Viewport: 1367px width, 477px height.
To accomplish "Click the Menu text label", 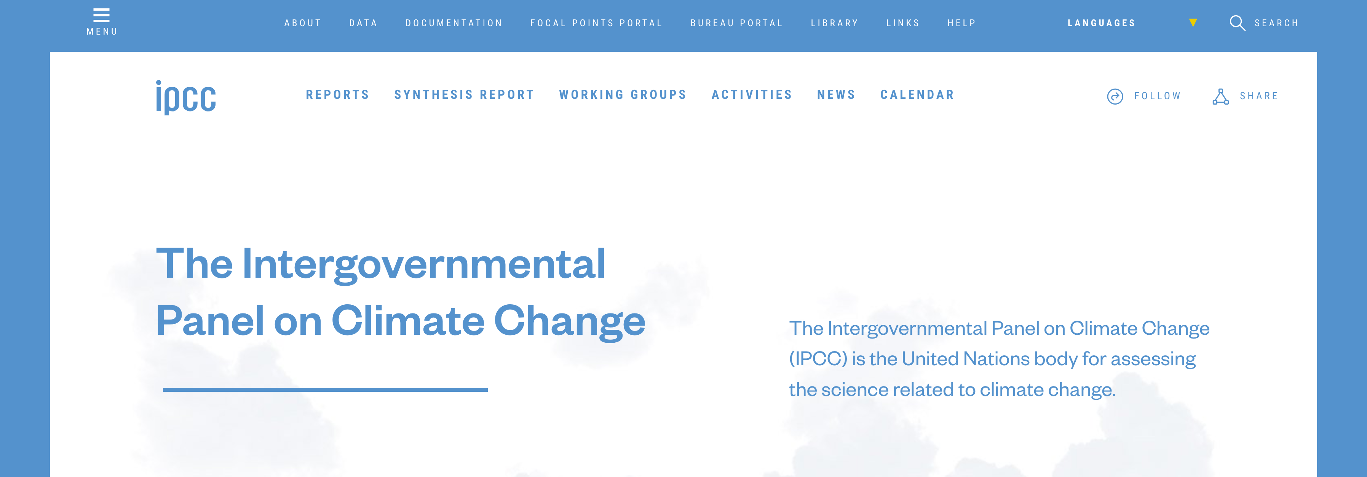I will (102, 32).
